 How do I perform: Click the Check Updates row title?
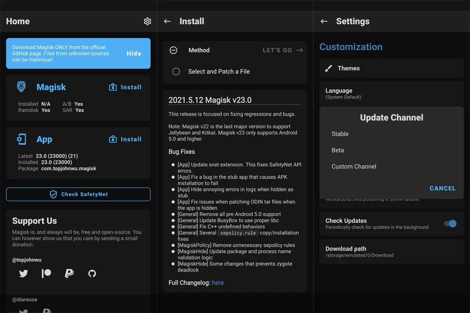346,221
